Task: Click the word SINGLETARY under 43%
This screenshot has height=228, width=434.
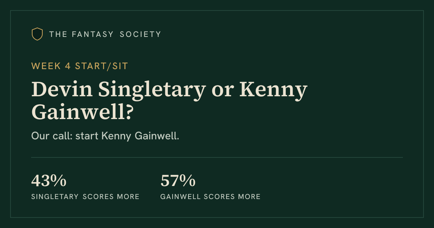Action: coord(55,197)
